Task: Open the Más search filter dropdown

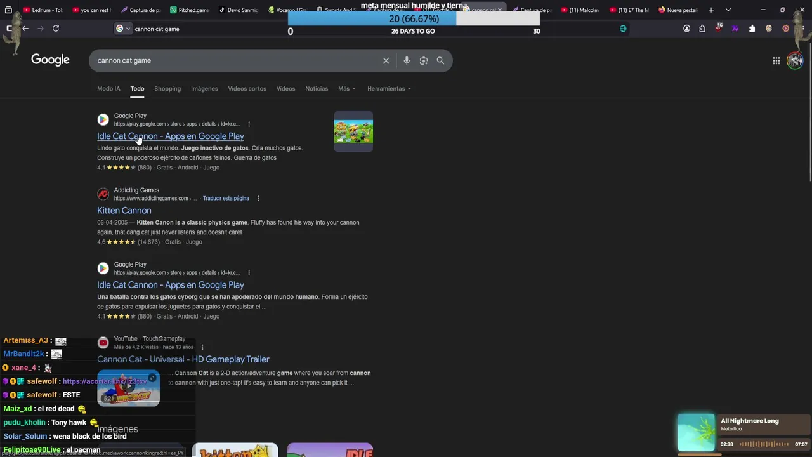Action: (x=346, y=89)
